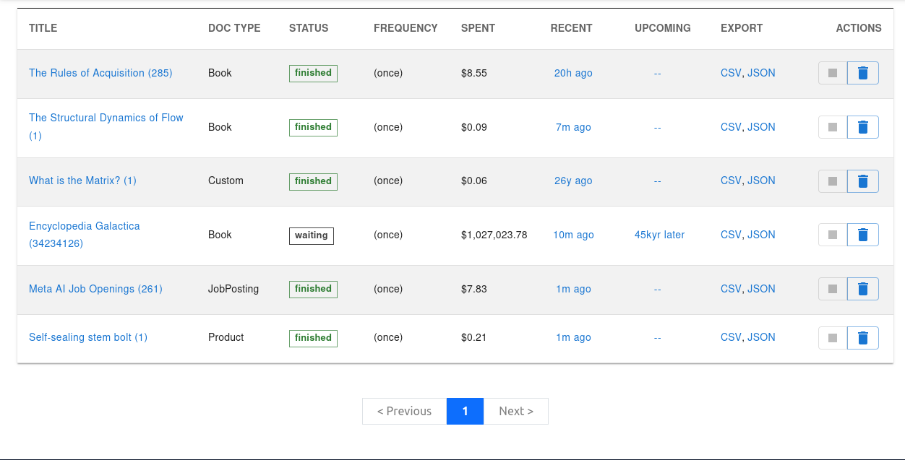Stop the "Meta AI Job Openings" job
This screenshot has height=460, width=905.
click(831, 288)
